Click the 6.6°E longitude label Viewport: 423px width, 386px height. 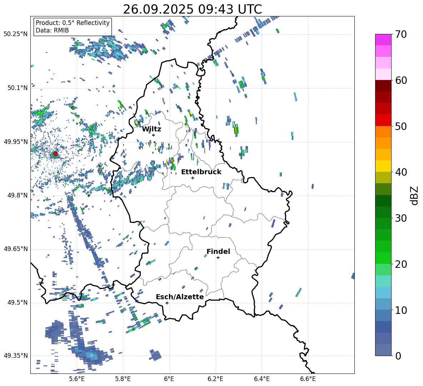(308, 379)
